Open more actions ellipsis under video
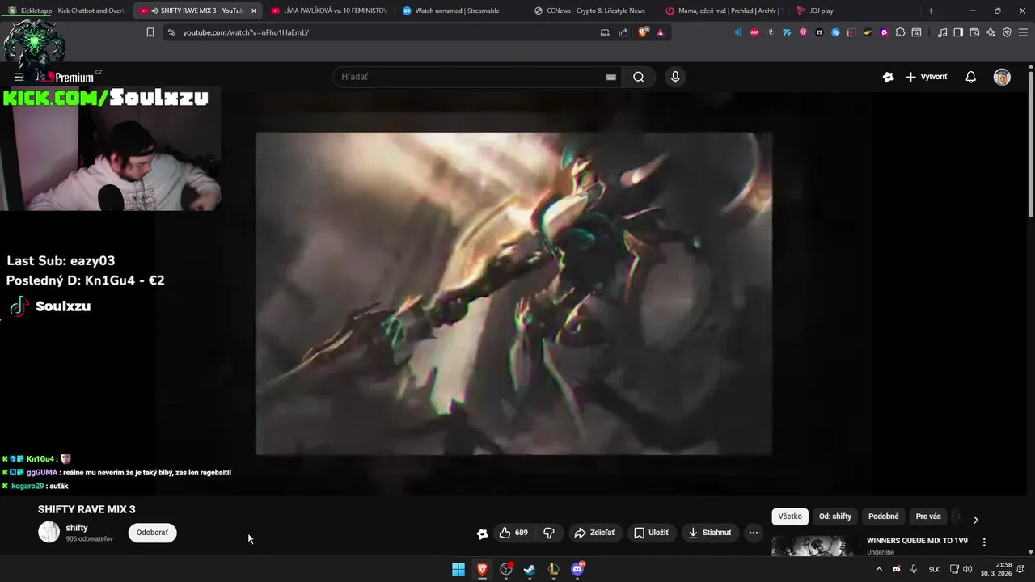The height and width of the screenshot is (582, 1035). (x=754, y=533)
